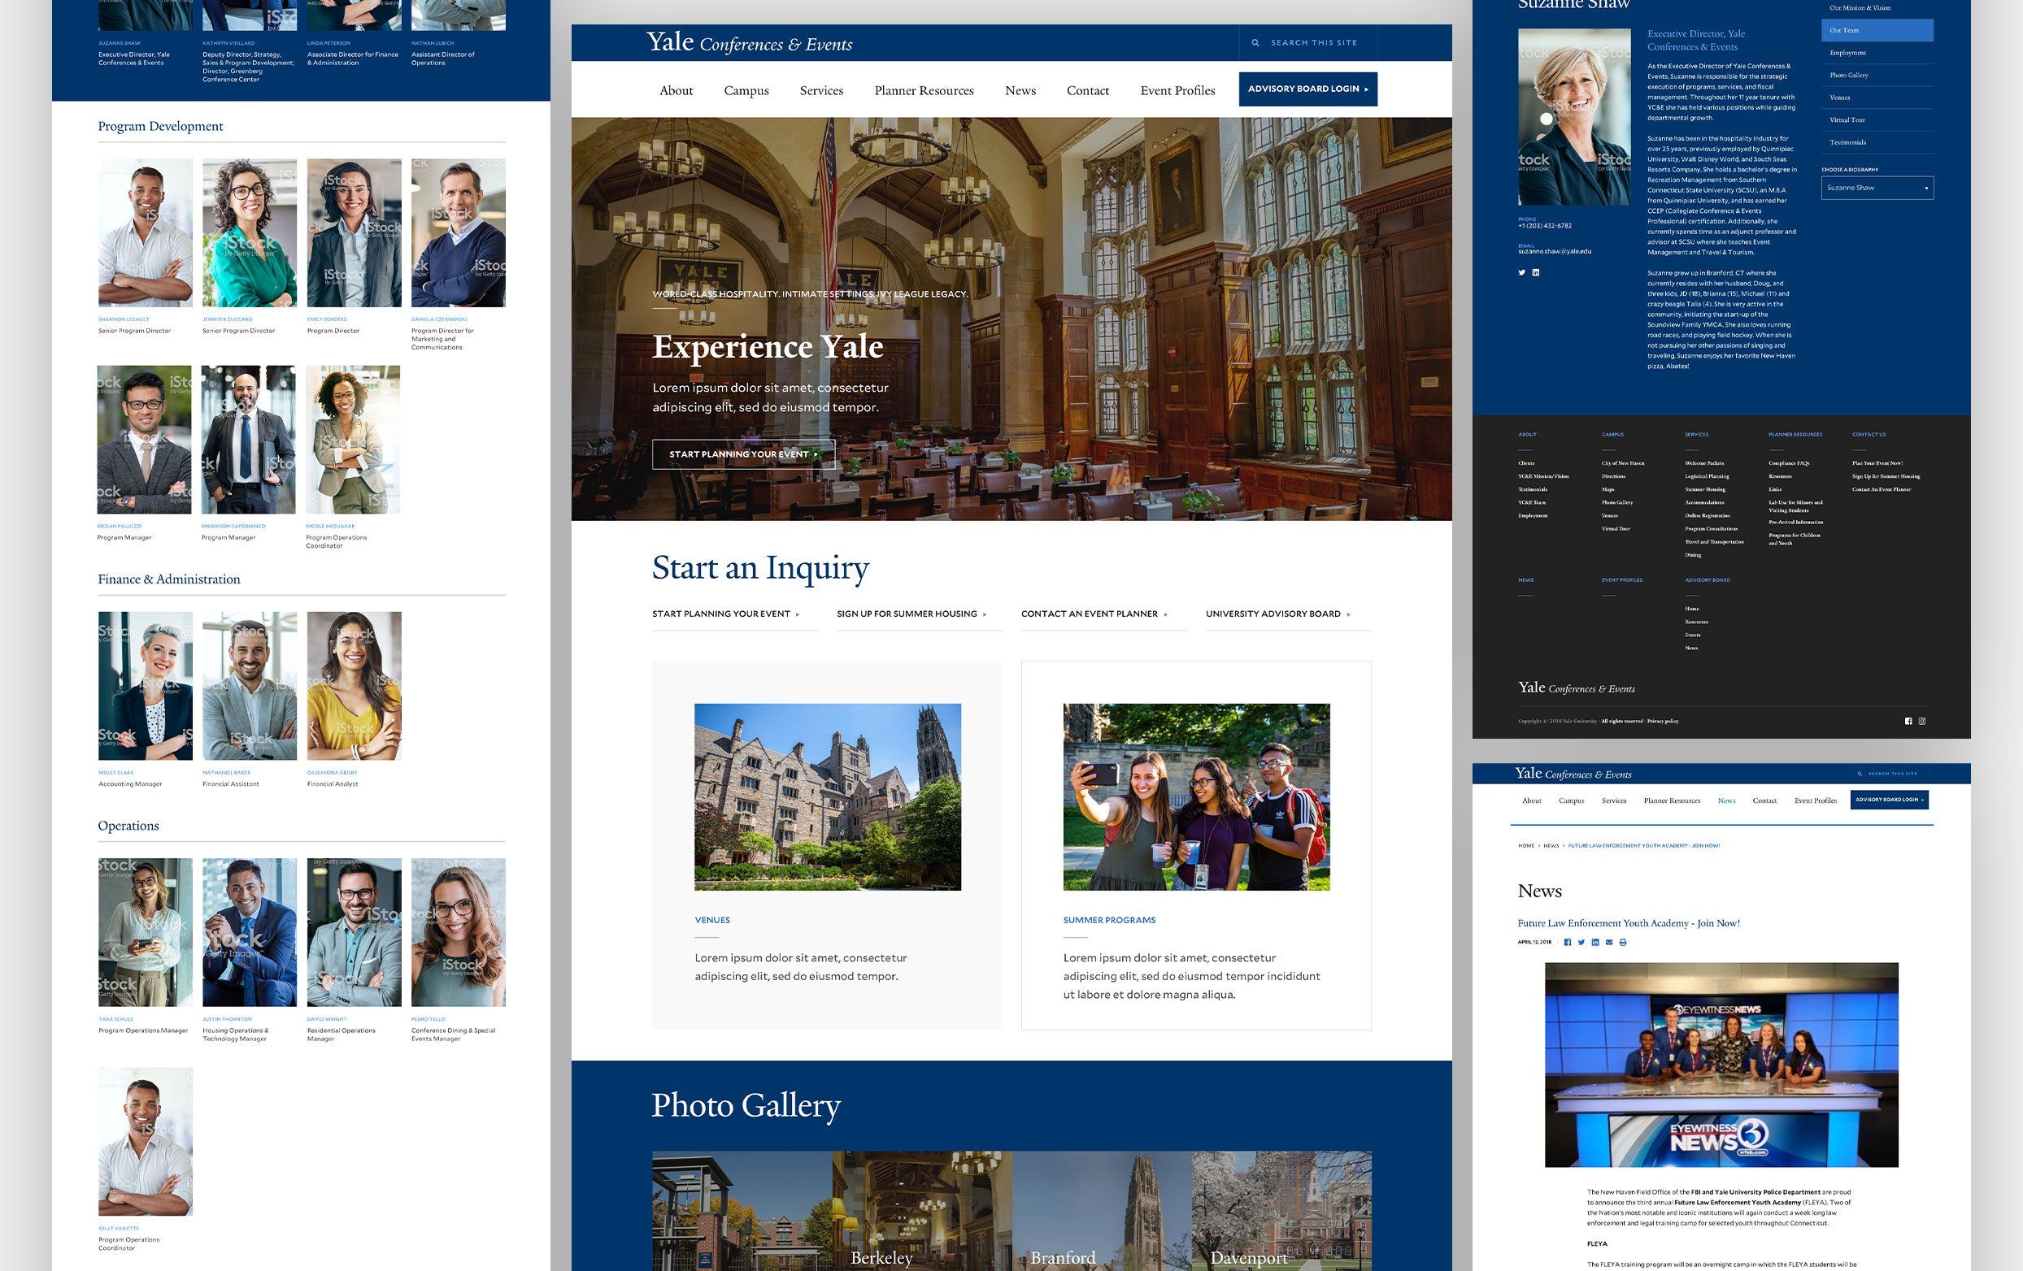Expand University Advisory Board arrow link
This screenshot has height=1271, width=2023.
click(1279, 614)
